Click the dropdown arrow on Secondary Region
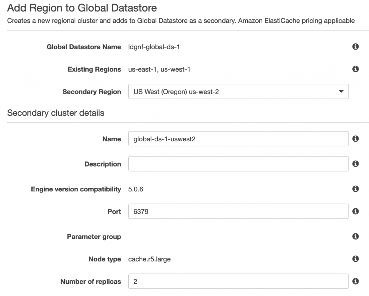369x296 pixels. [x=341, y=91]
